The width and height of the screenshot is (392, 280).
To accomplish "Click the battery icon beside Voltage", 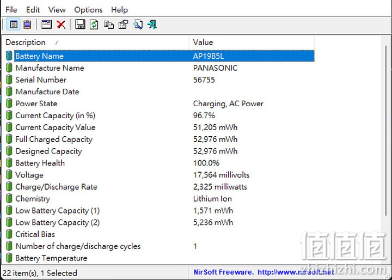I will 9,175.
